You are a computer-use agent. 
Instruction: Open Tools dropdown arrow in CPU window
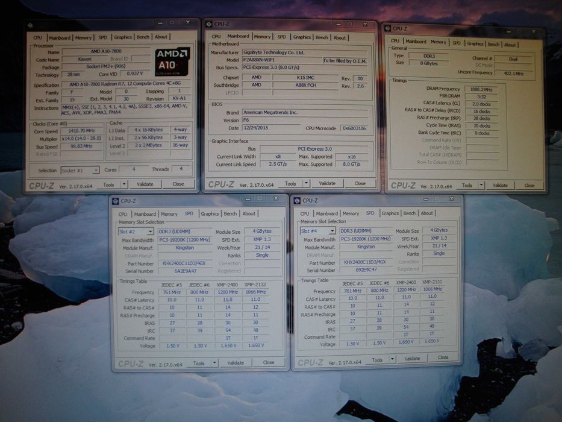(123, 184)
